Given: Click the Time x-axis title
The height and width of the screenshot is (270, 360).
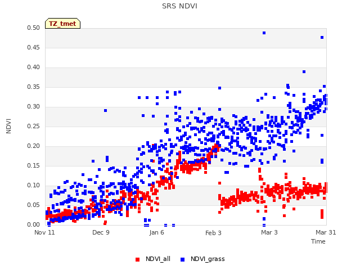Looking at the screenshot, I should point(318,241).
